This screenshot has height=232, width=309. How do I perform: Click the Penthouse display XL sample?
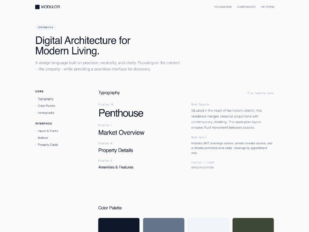coord(121,113)
